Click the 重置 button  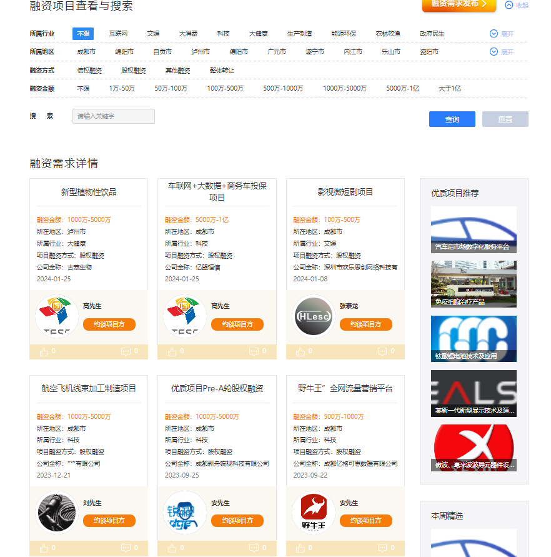(505, 119)
